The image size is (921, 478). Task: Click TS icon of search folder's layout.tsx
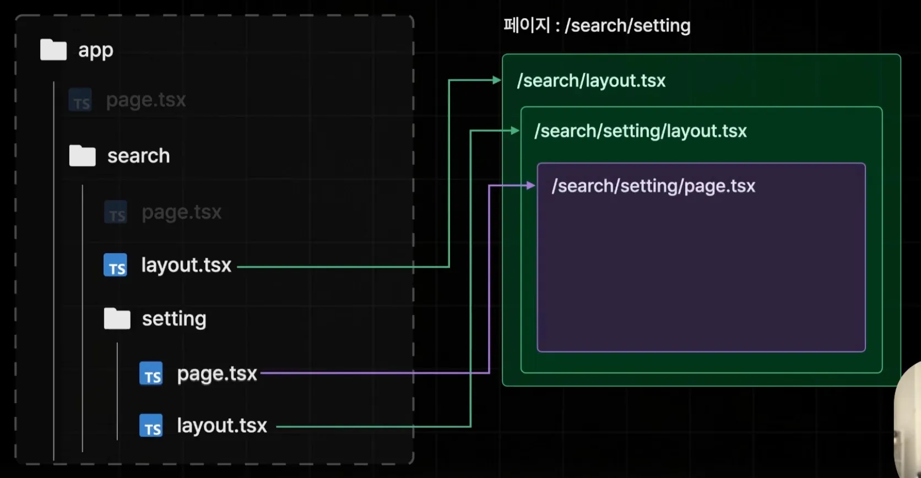pyautogui.click(x=115, y=265)
